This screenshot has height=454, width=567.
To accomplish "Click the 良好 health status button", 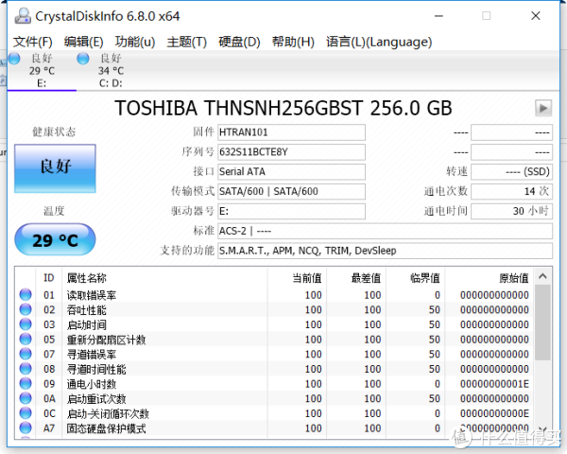I will [55, 168].
